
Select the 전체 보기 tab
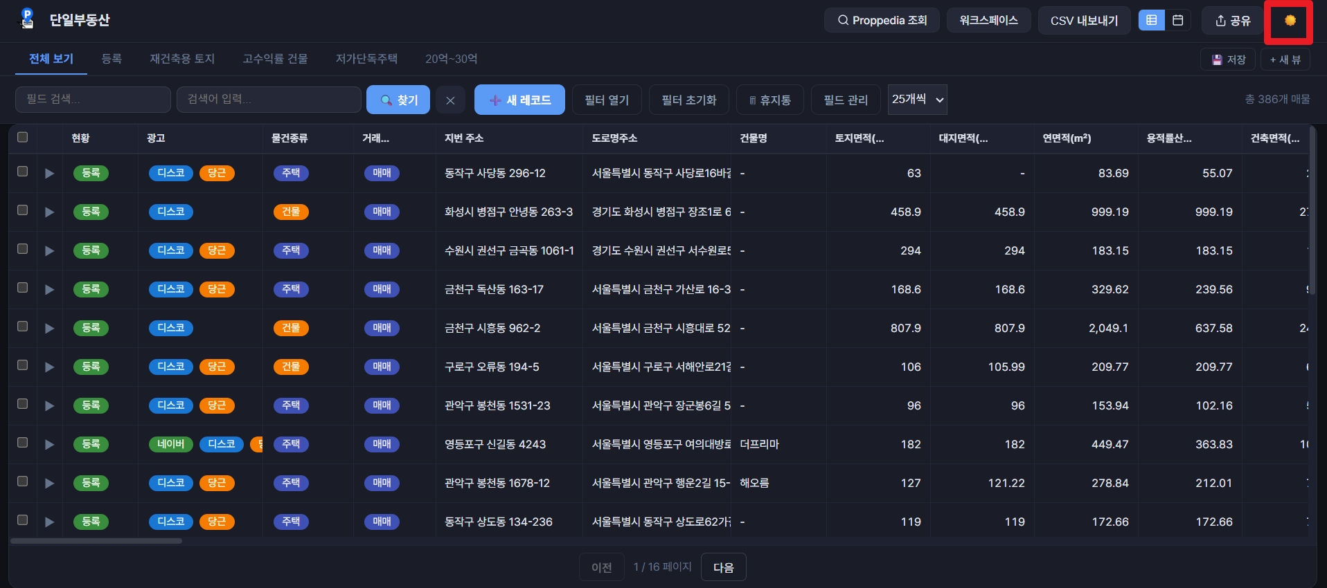(x=51, y=59)
